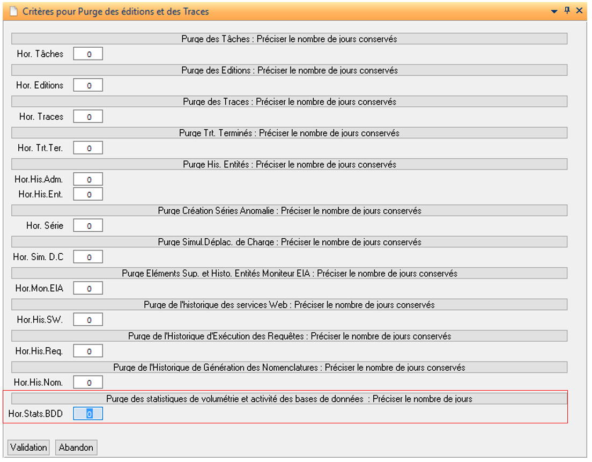This screenshot has height=462, width=592.
Task: Close the Critères pour Purge panel
Action: pyautogui.click(x=580, y=11)
